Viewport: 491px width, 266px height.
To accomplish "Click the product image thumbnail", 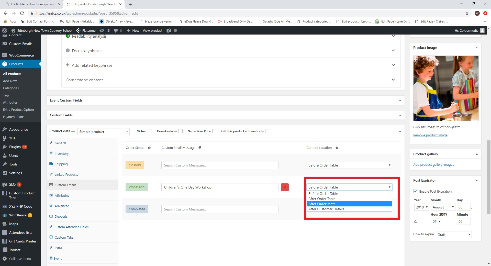I will click(446, 88).
